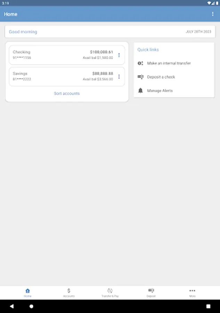Image resolution: width=220 pixels, height=313 pixels.
Task: Tap the Manage Alerts bell icon
Action: (x=140, y=90)
